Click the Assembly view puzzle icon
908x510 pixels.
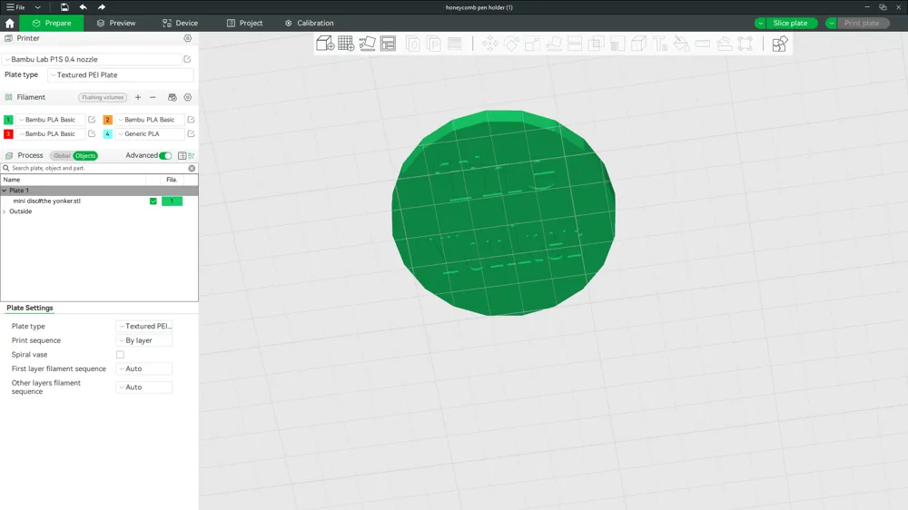(780, 44)
